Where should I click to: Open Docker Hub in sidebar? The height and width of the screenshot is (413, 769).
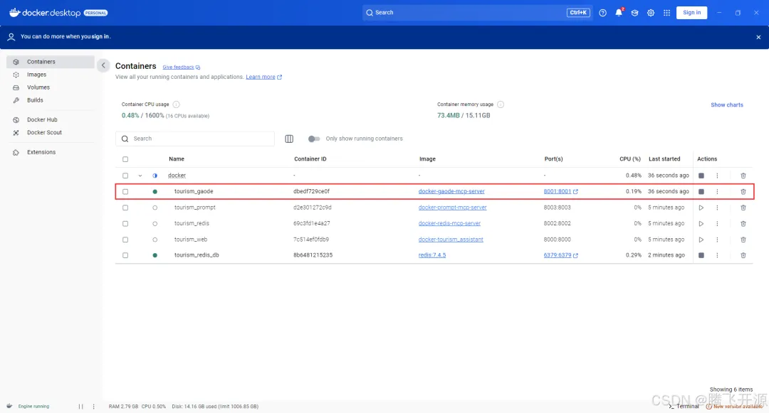click(51, 119)
